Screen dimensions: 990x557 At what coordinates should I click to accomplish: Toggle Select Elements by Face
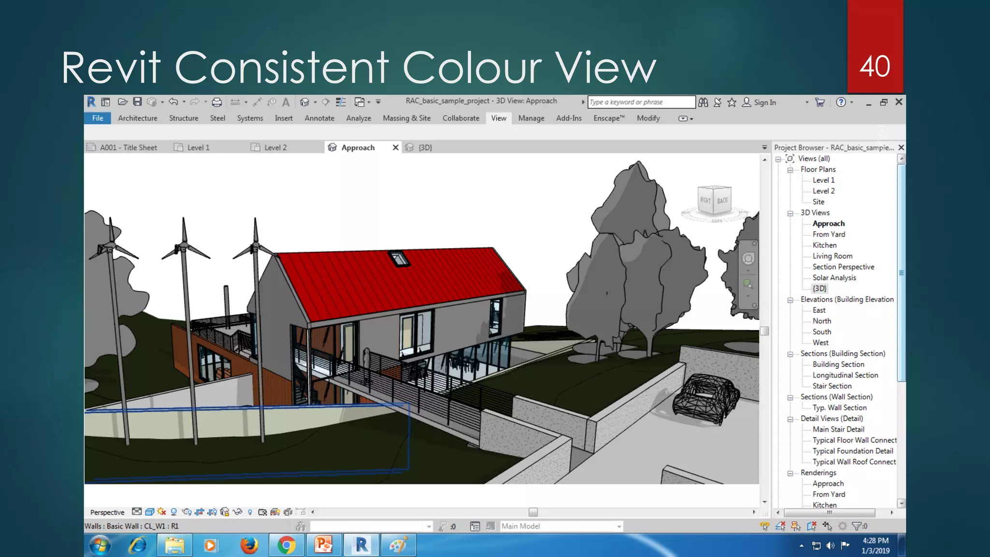pos(812,526)
